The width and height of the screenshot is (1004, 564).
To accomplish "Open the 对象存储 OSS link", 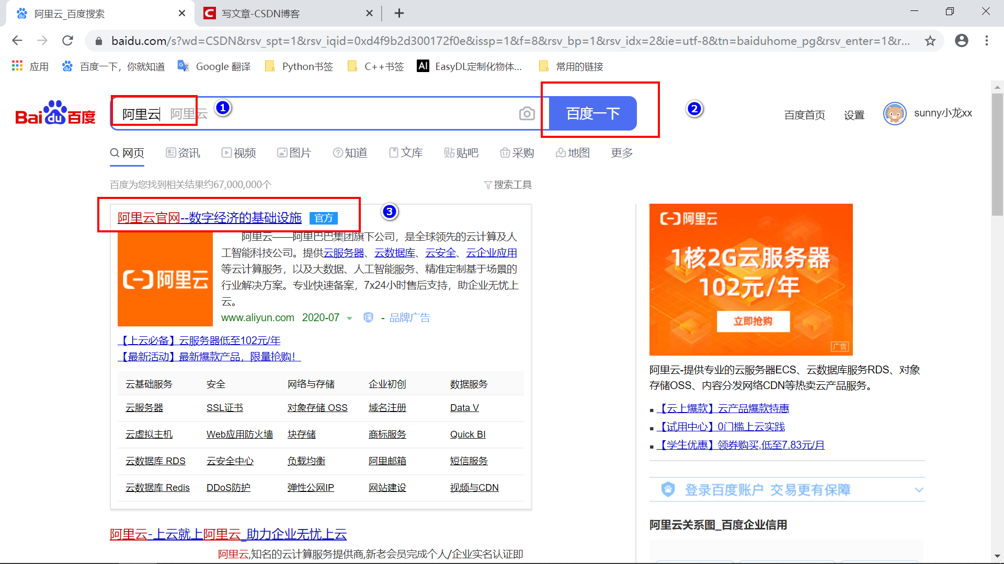I will (317, 408).
